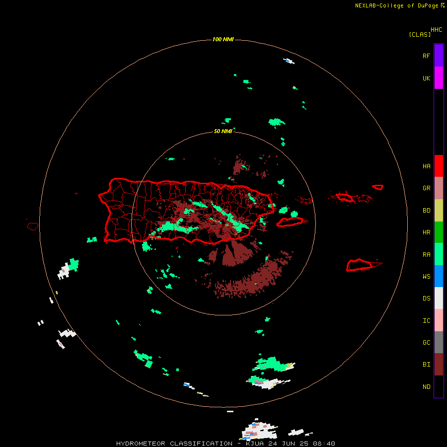Select the IC pink legend swatch
This screenshot has width=447, height=447.
tap(439, 320)
